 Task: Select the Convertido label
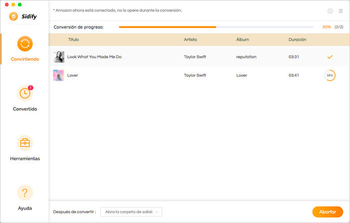(x=25, y=109)
